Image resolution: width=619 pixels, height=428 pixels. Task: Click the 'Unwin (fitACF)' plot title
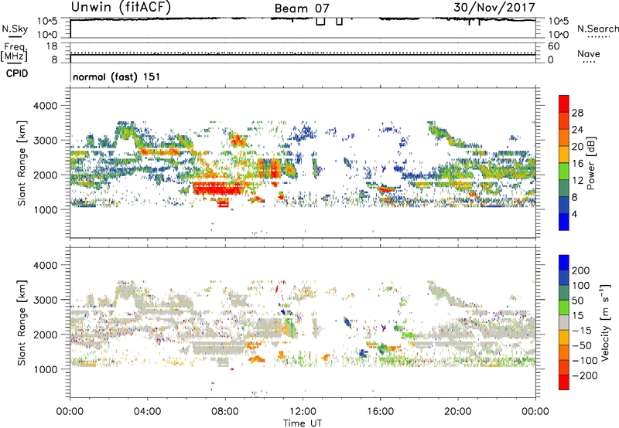pos(121,7)
